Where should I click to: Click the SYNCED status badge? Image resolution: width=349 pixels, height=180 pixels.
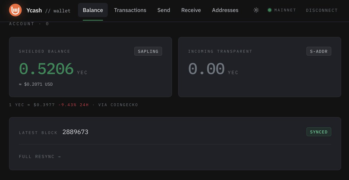[319, 132]
